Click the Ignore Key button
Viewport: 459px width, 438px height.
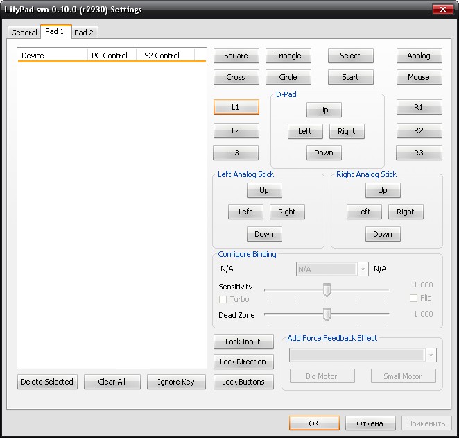click(176, 382)
